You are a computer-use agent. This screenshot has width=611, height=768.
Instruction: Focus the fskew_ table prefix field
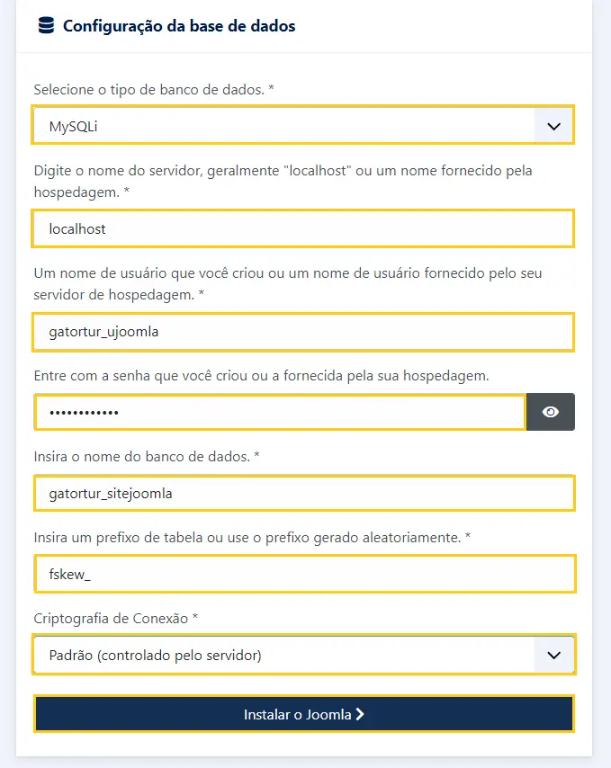pos(305,574)
